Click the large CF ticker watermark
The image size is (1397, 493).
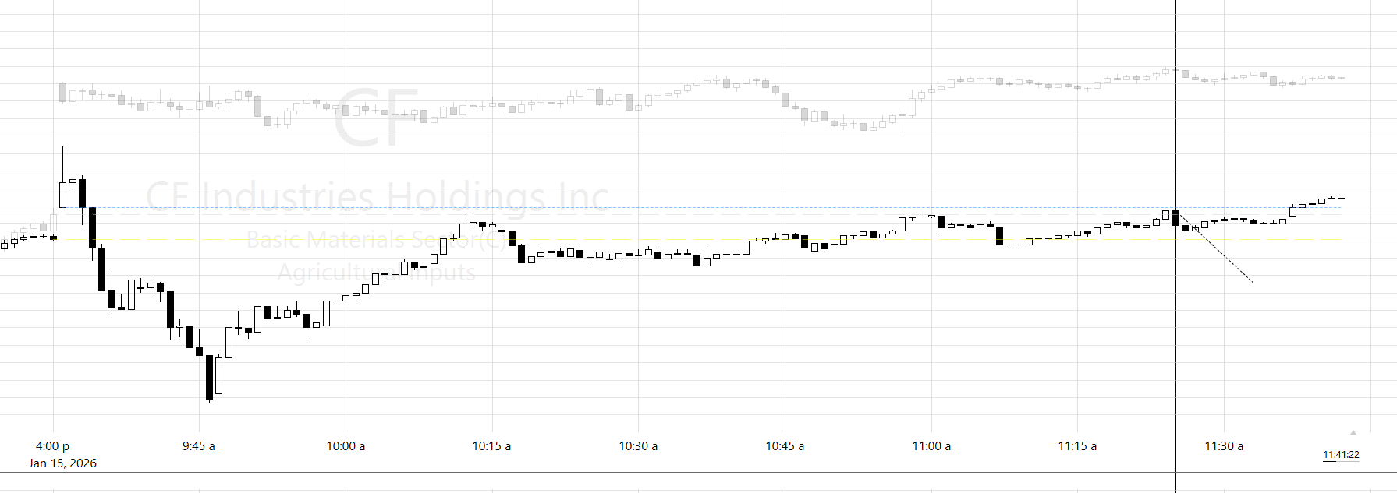[x=377, y=117]
